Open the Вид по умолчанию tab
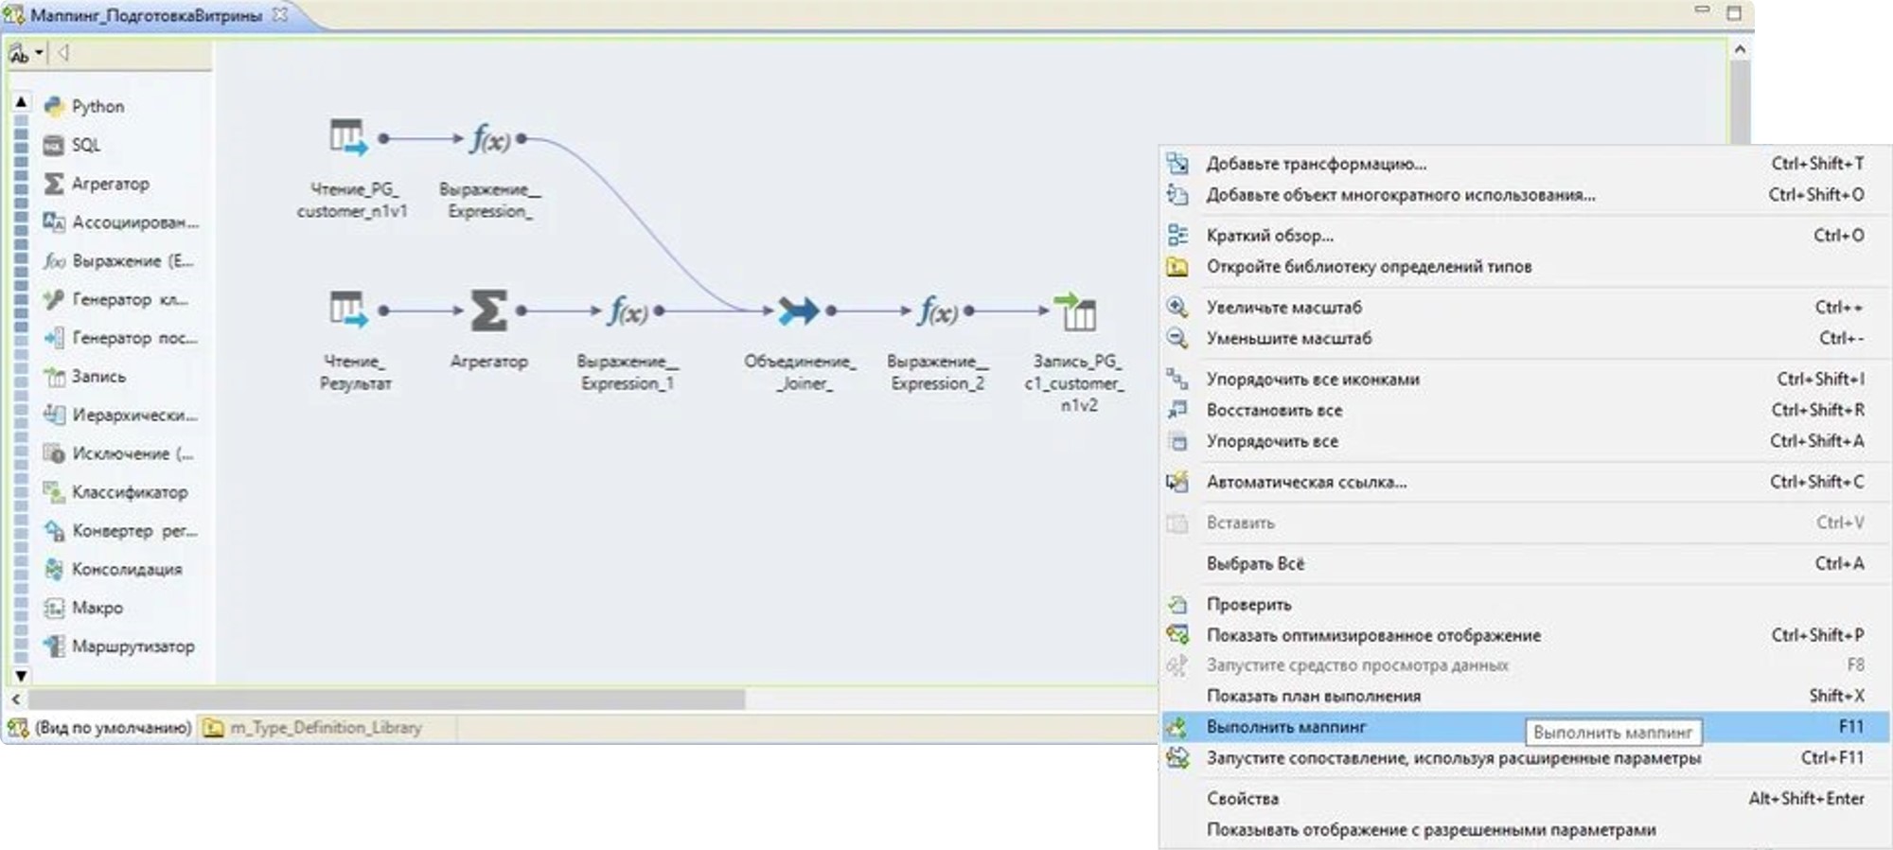Image resolution: width=1893 pixels, height=850 pixels. point(112,728)
